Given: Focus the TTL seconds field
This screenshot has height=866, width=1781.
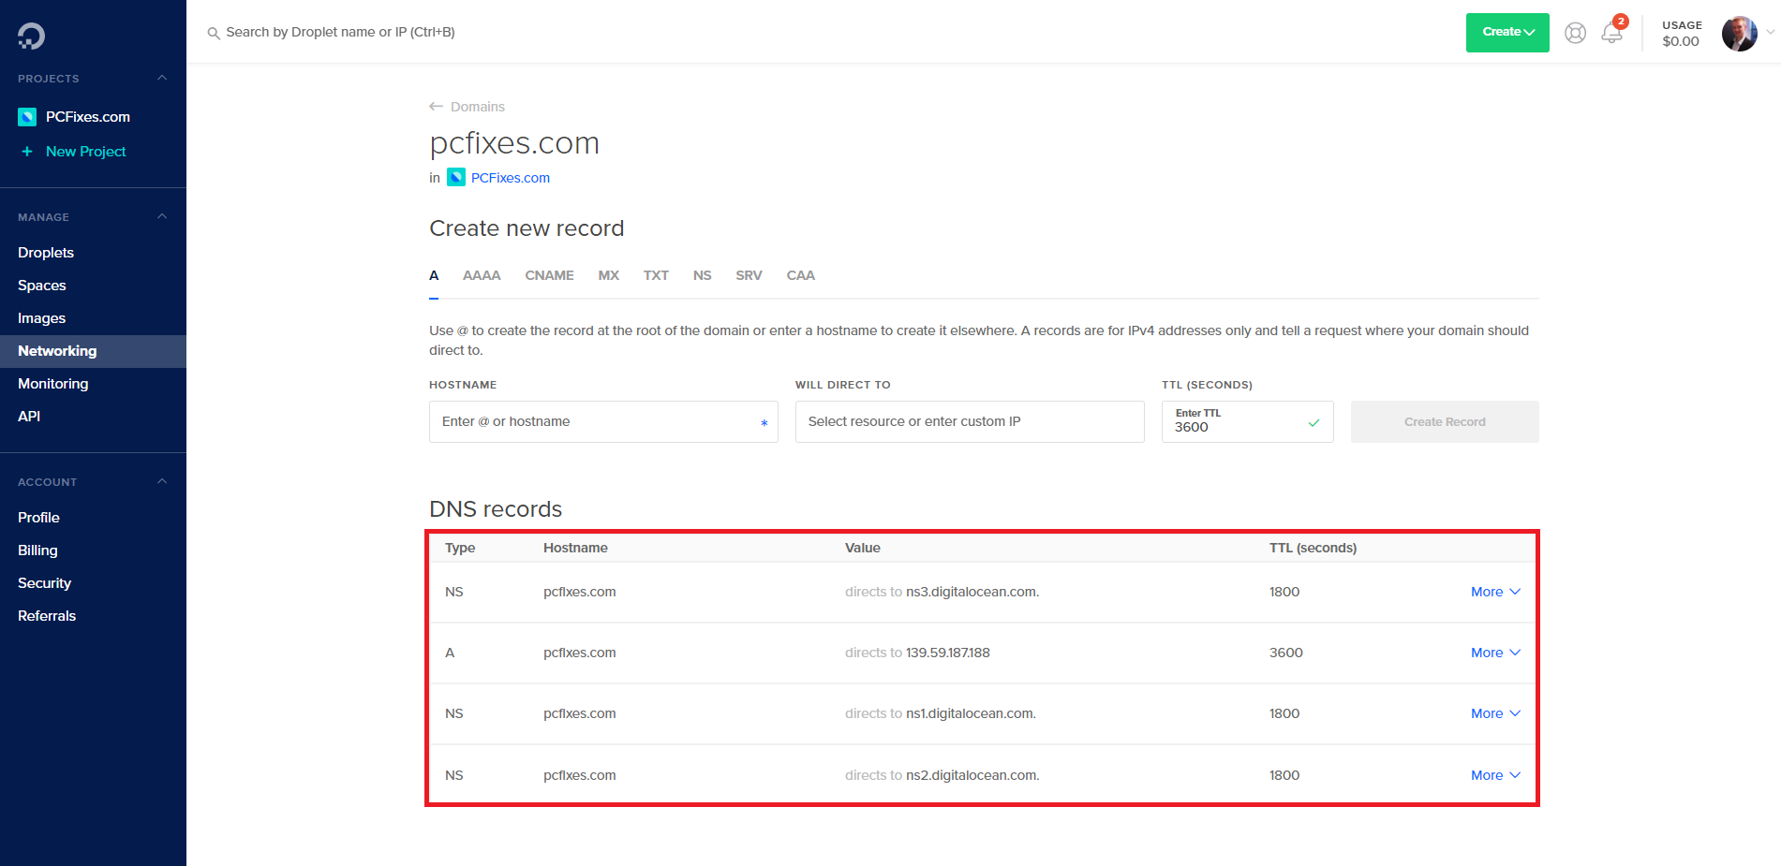Looking at the screenshot, I should coord(1247,422).
